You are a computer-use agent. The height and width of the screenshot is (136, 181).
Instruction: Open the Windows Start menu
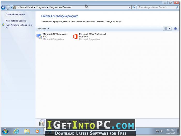(x=5, y=131)
